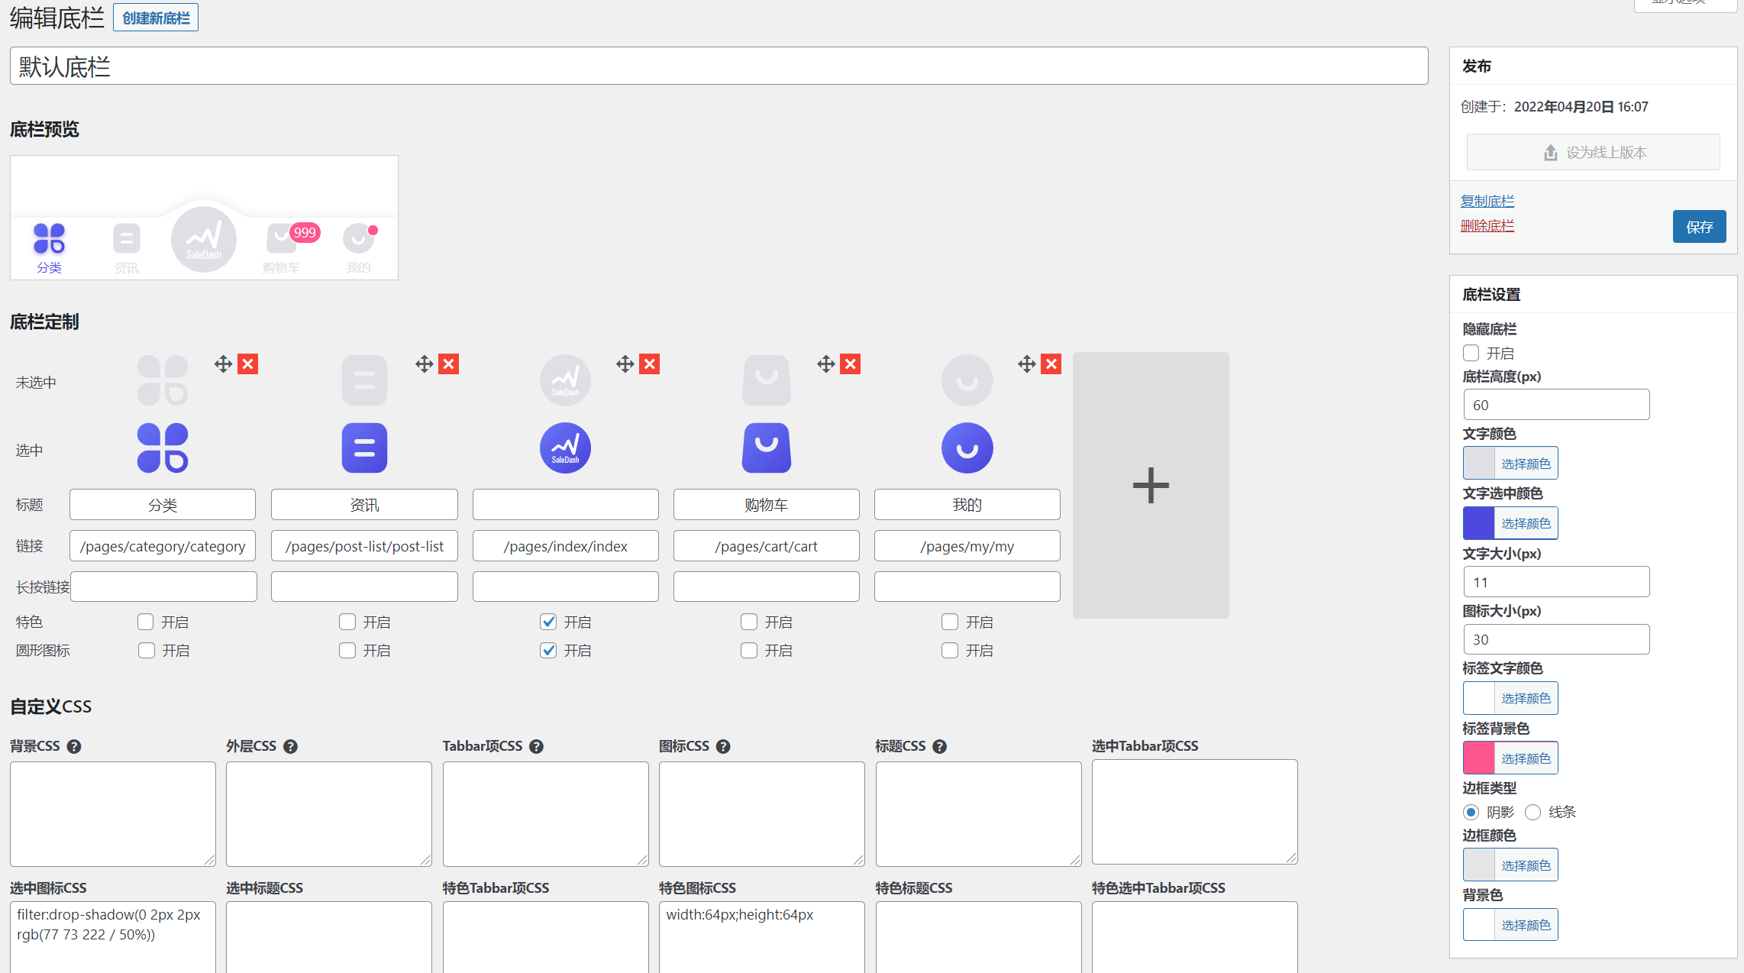
Task: Enable 圆形图标 checkbox for 购物车 column
Action: [x=749, y=650]
